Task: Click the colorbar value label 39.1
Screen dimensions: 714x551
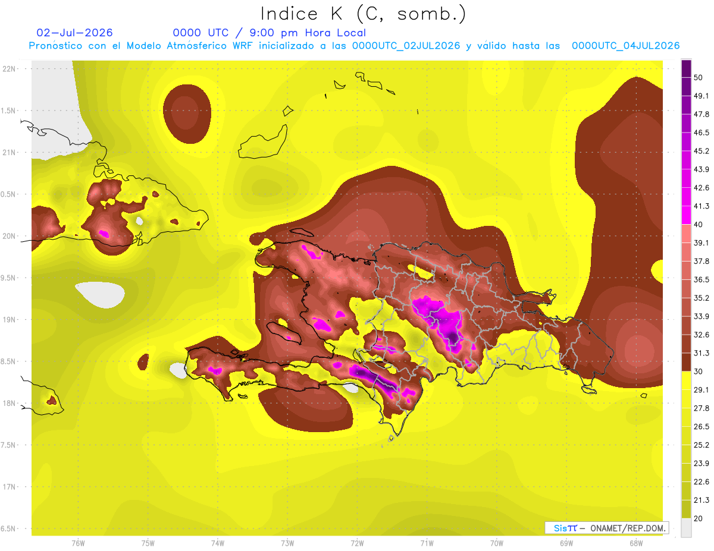Action: 702,243
